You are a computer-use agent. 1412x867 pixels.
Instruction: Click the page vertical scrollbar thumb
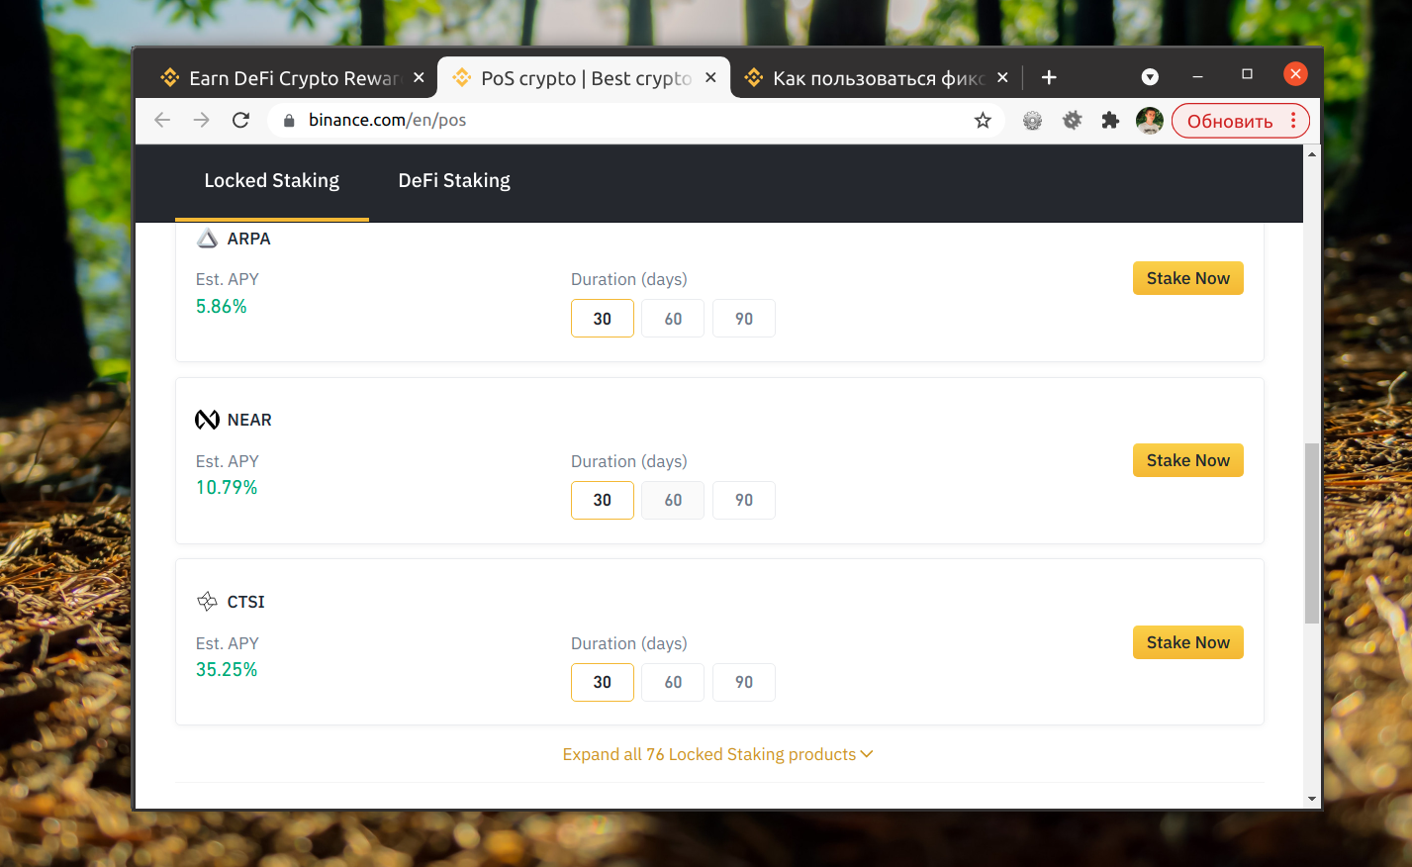[x=1312, y=533]
